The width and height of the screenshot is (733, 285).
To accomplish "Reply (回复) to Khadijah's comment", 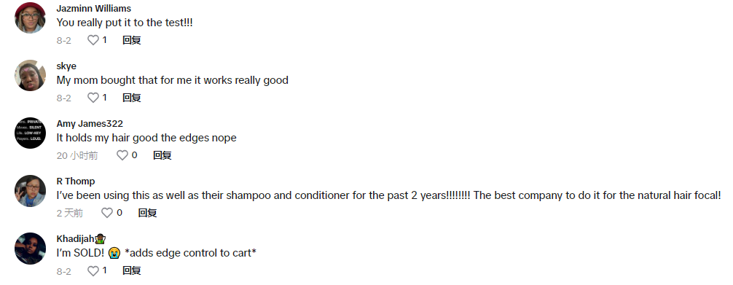I will [x=132, y=270].
